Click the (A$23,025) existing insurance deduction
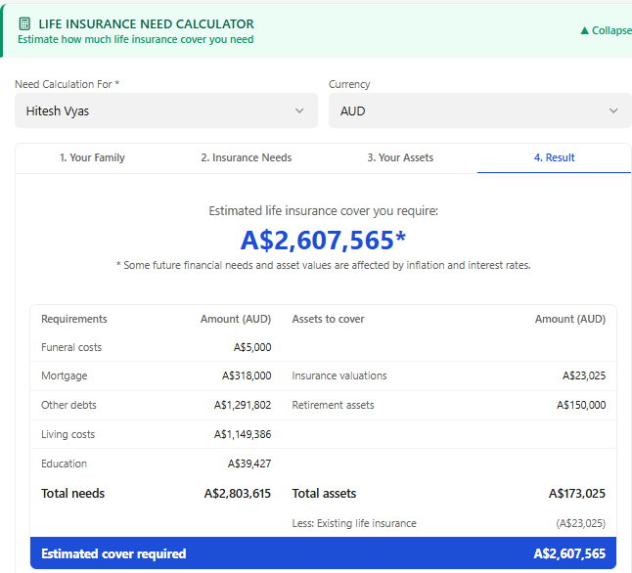The height and width of the screenshot is (573, 632). tap(581, 523)
